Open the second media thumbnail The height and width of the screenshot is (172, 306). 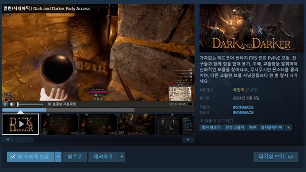(60, 124)
